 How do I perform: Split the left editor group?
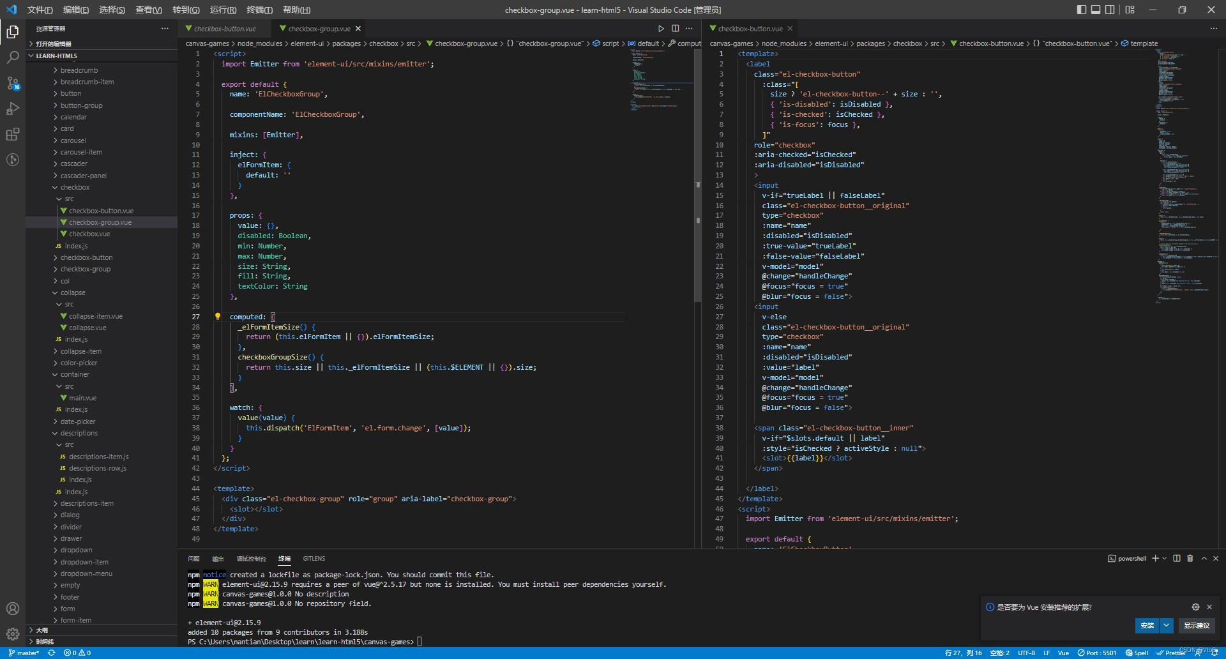675,29
